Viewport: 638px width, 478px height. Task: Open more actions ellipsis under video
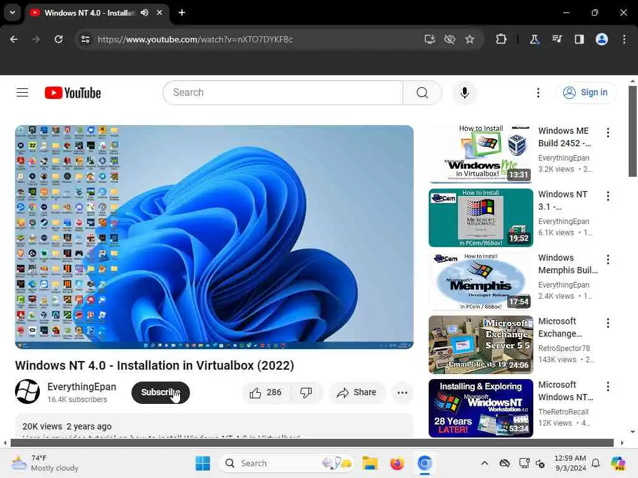pos(402,393)
